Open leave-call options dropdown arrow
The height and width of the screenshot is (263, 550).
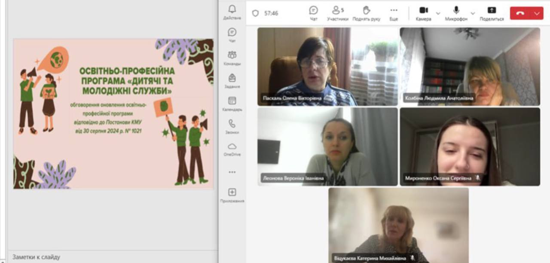pyautogui.click(x=537, y=13)
